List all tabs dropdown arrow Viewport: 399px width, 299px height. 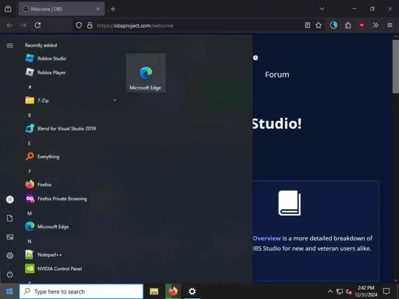(322, 9)
